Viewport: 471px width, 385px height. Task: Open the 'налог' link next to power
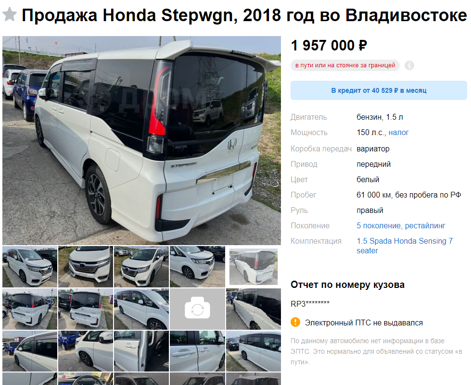[x=398, y=132]
